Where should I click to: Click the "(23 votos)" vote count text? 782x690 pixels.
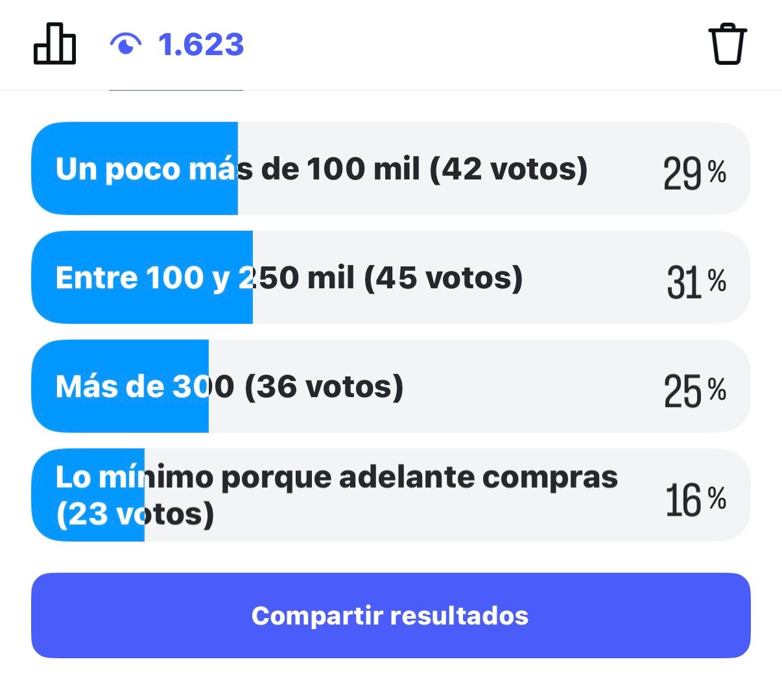point(135,514)
